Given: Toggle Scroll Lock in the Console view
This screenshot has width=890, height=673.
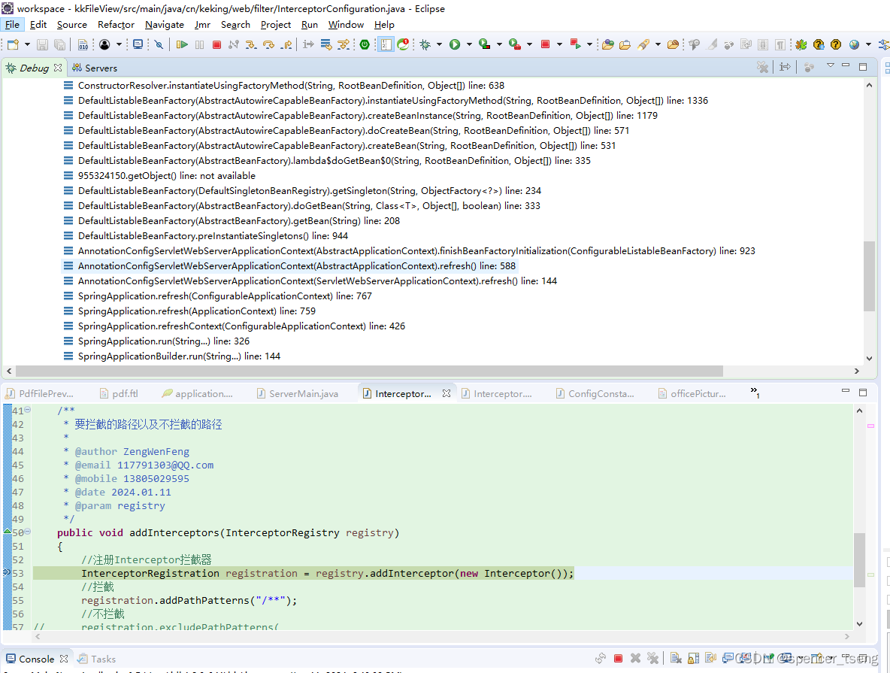Looking at the screenshot, I should [693, 657].
